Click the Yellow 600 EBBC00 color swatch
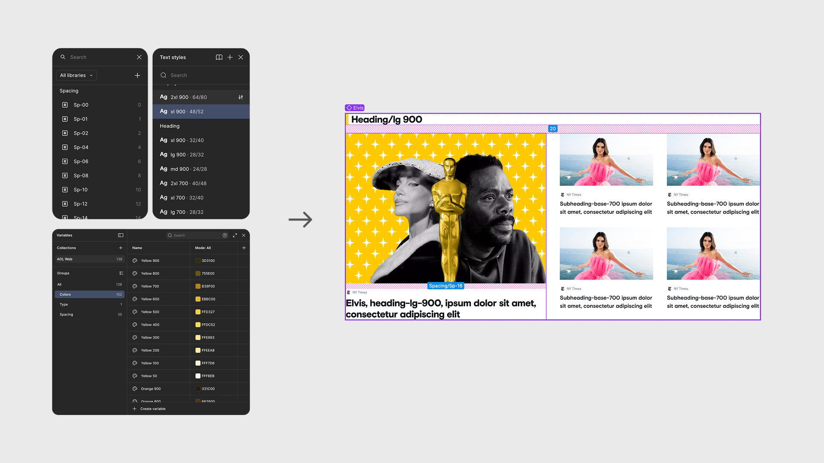Screen dimensions: 824x463 [198, 299]
